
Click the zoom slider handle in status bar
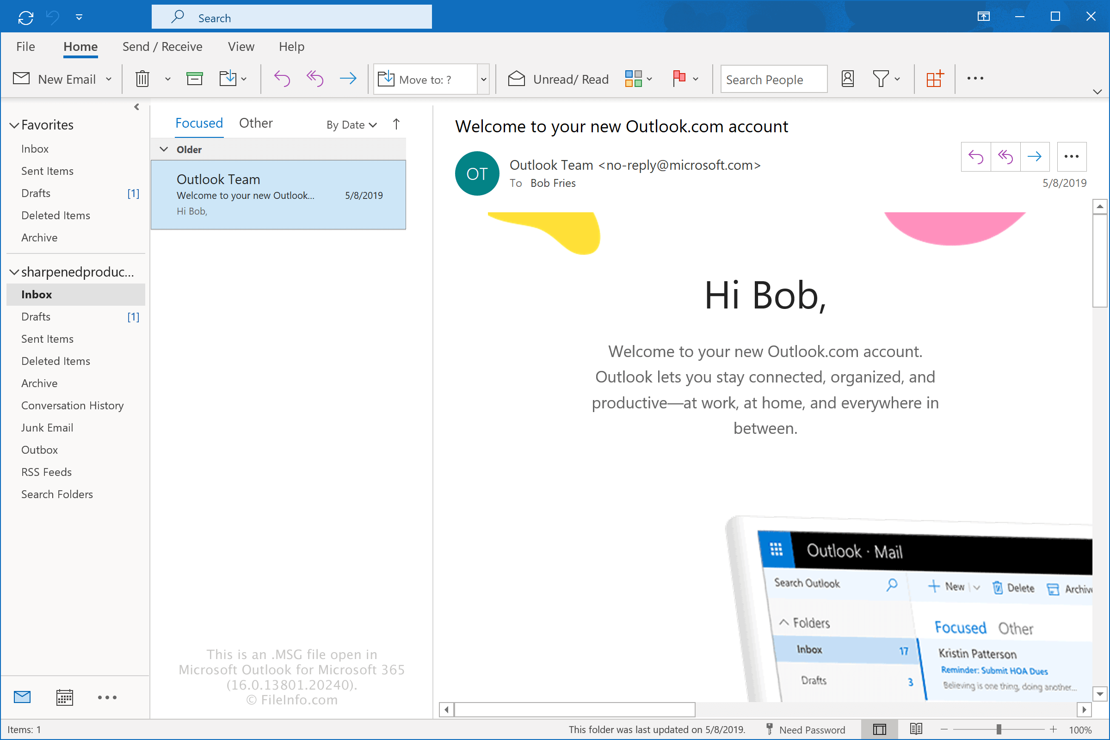point(999,730)
